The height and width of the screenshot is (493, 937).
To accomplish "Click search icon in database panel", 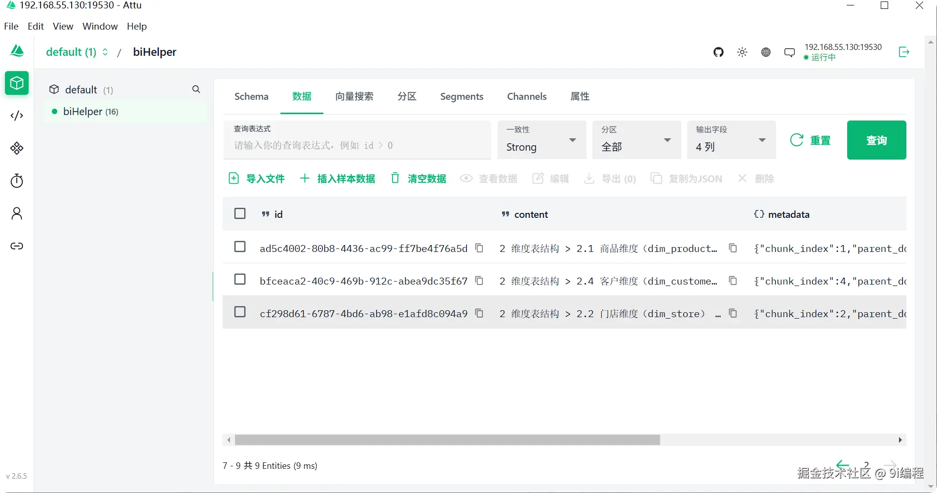I will (196, 89).
